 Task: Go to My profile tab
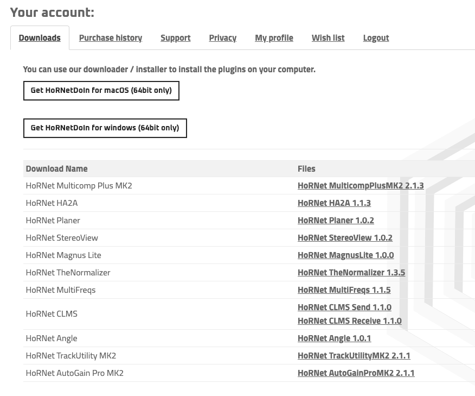click(274, 38)
